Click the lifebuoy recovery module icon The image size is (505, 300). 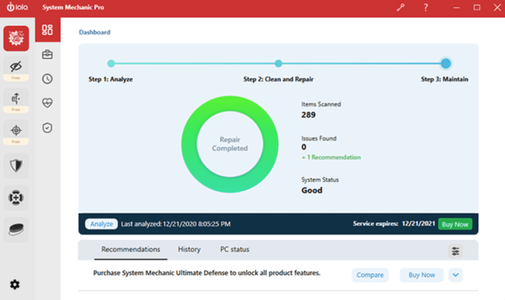16,197
